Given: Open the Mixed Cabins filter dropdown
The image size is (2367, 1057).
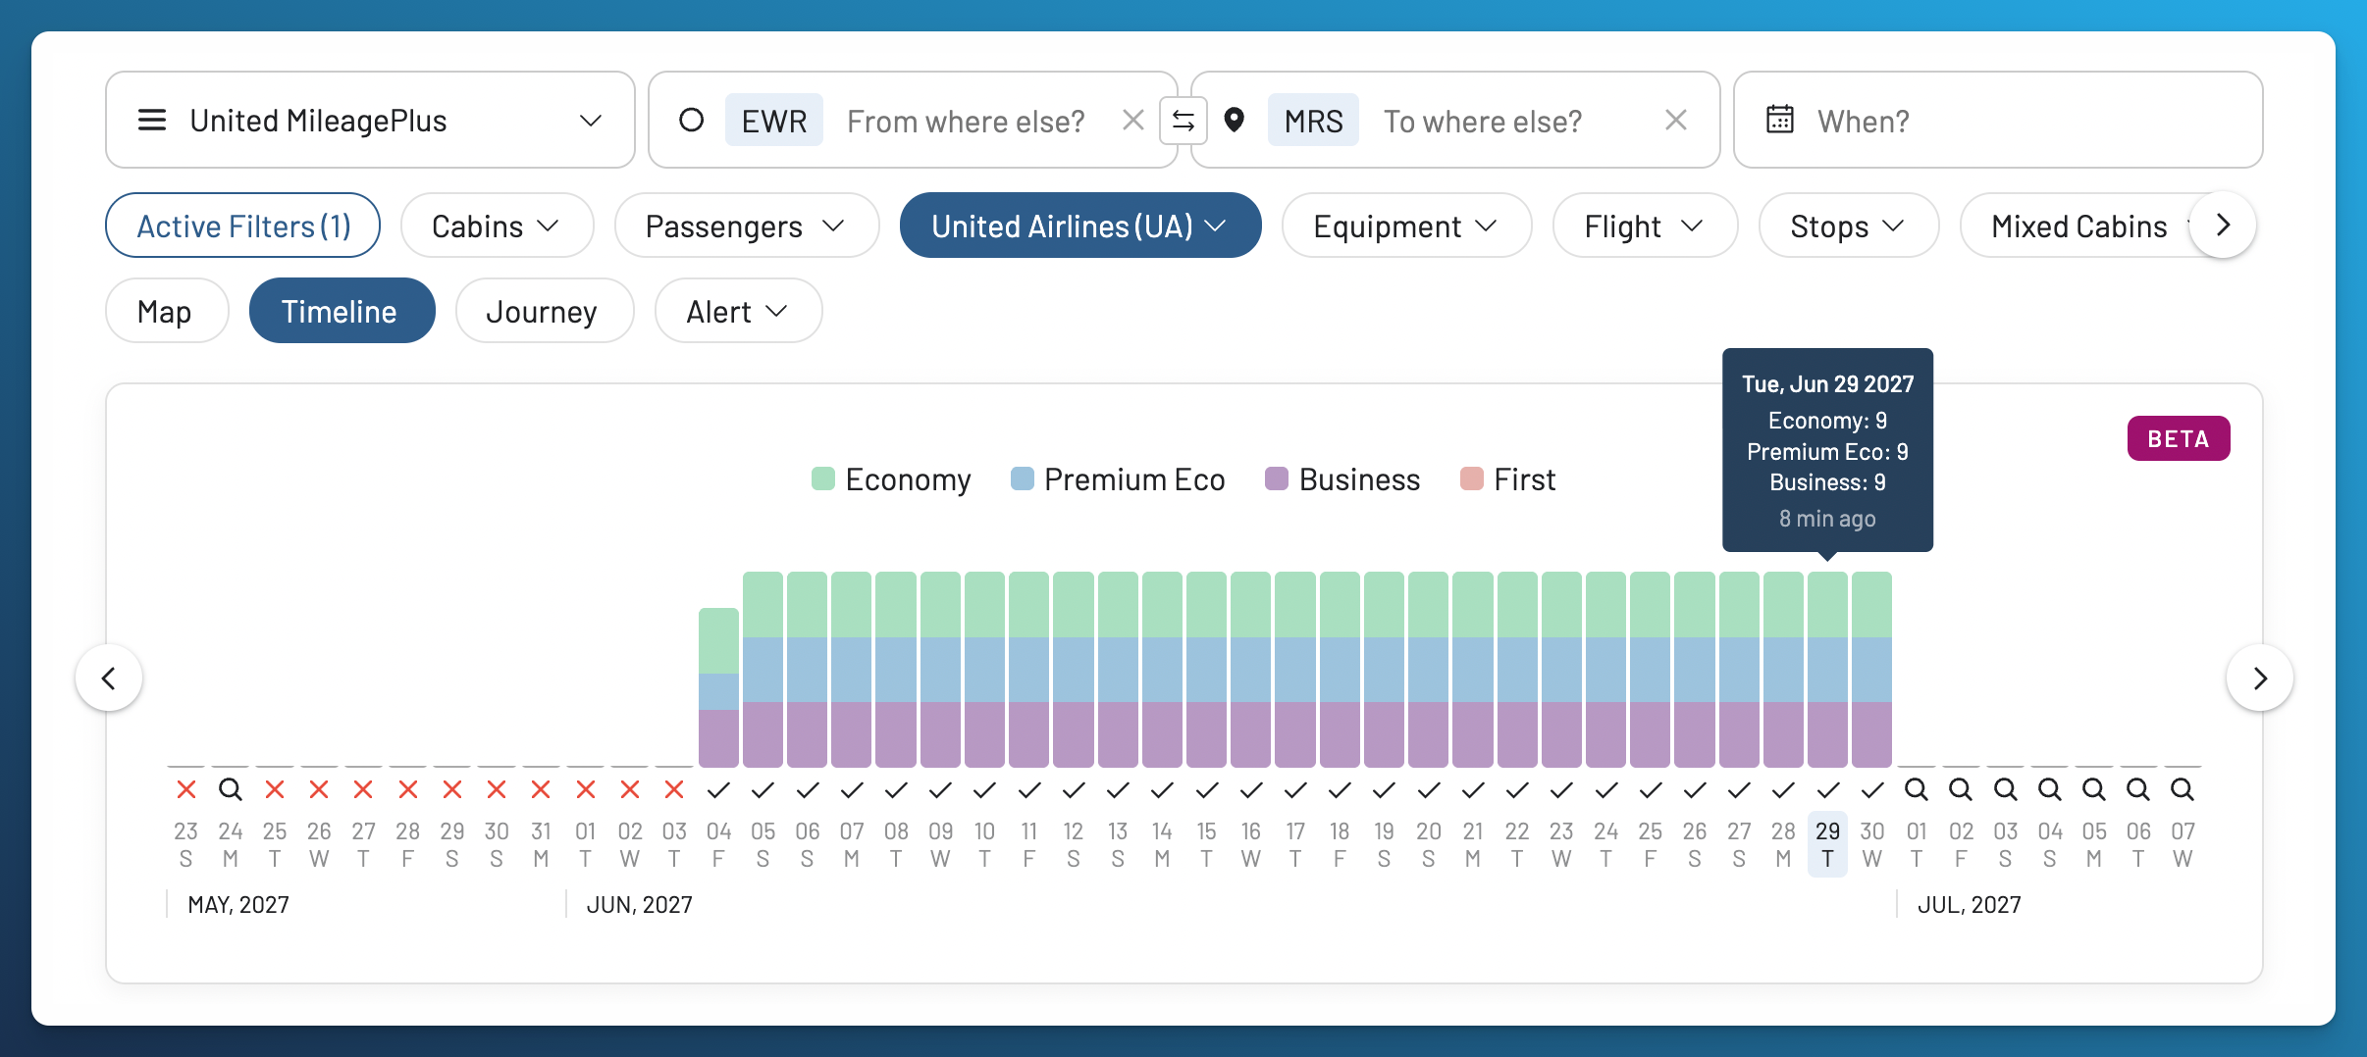Looking at the screenshot, I should 2080,226.
